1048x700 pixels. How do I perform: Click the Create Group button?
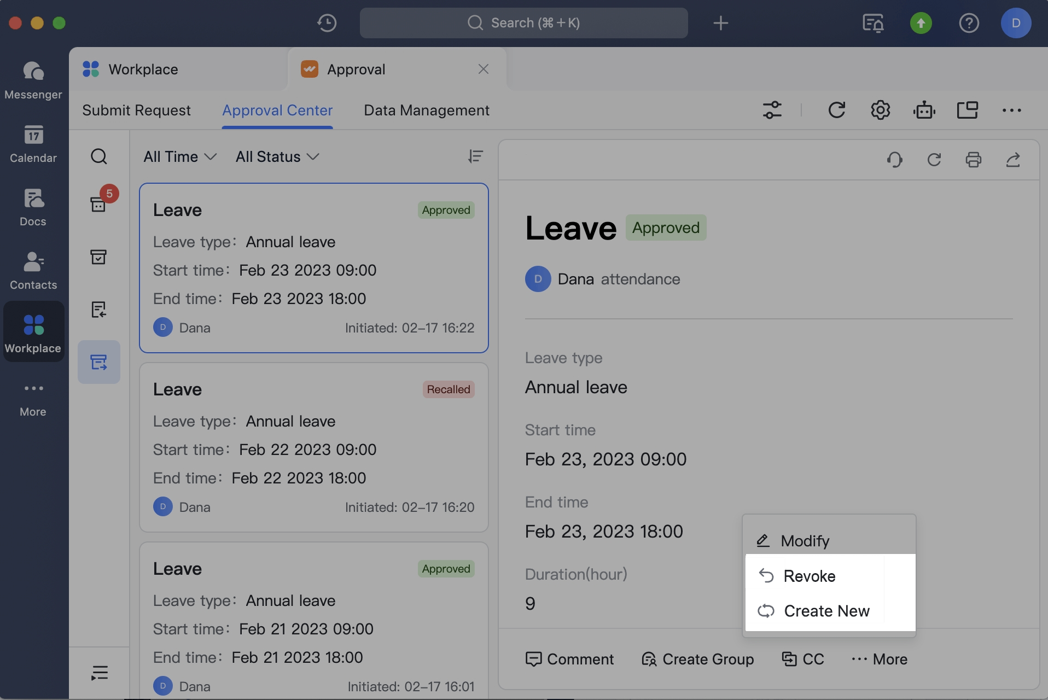(697, 659)
